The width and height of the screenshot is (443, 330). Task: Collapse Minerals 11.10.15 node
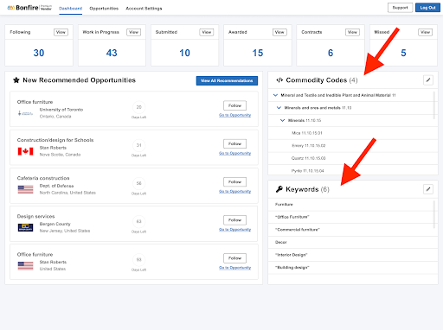pos(283,120)
